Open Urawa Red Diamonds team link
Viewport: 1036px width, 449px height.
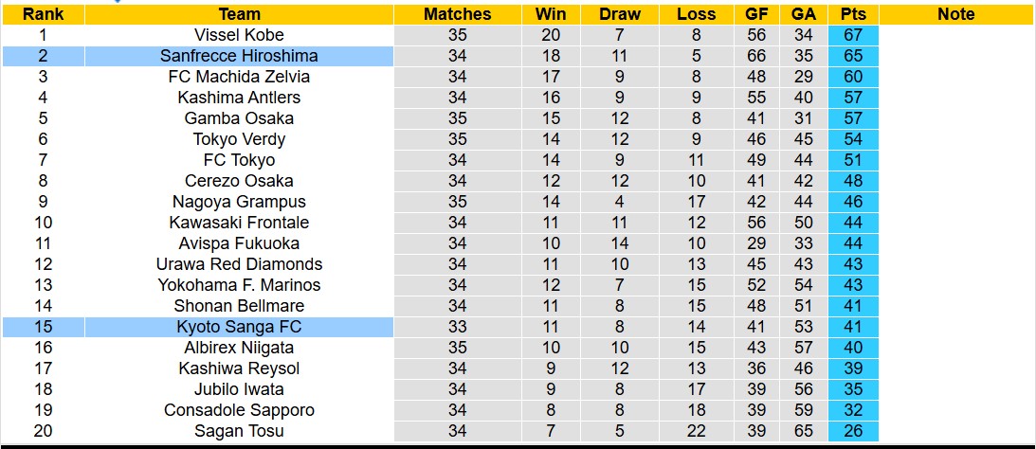pos(239,264)
